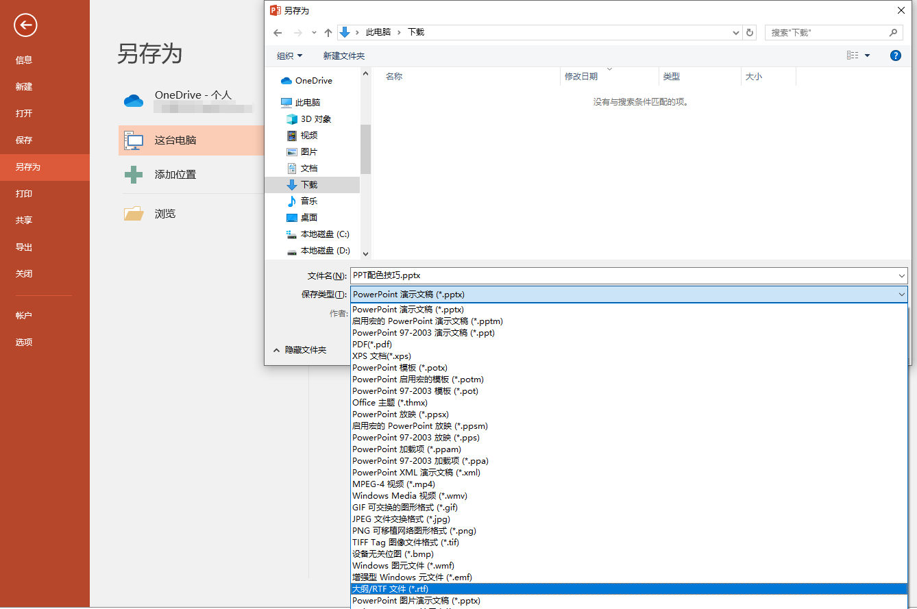Click the 新建文件夹 button
917x609 pixels.
(343, 55)
